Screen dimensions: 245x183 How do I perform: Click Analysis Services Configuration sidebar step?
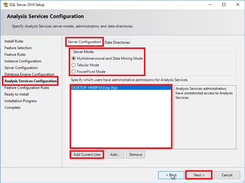[x=30, y=81]
